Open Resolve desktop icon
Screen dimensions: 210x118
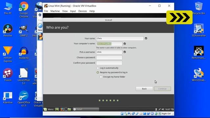coord(8,30)
